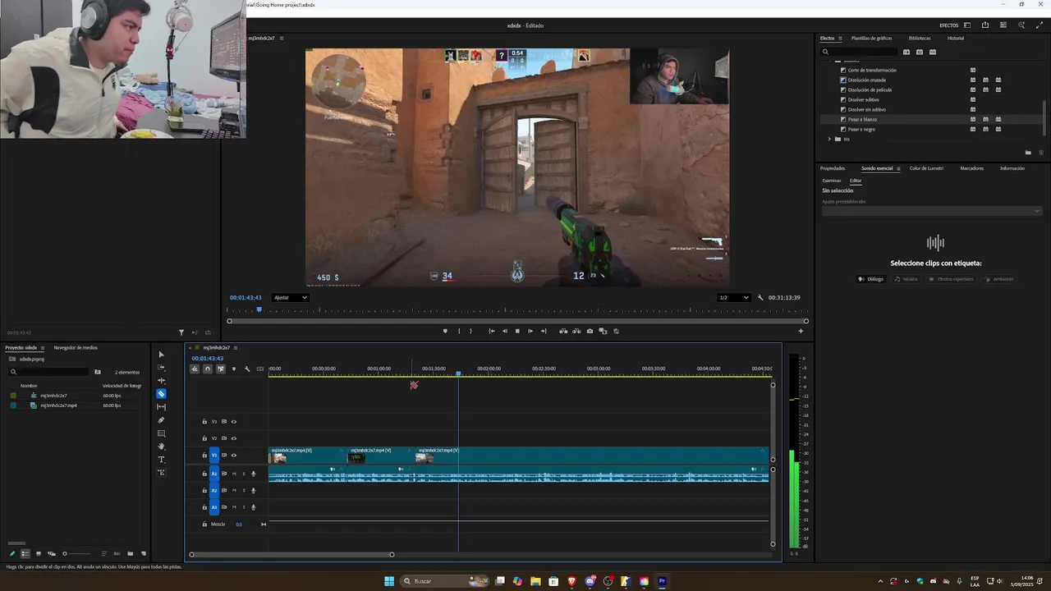Open the Efectos panel menu
1051x591 pixels.
(839, 38)
